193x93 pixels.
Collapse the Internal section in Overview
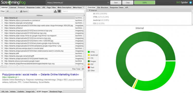pos(90,11)
